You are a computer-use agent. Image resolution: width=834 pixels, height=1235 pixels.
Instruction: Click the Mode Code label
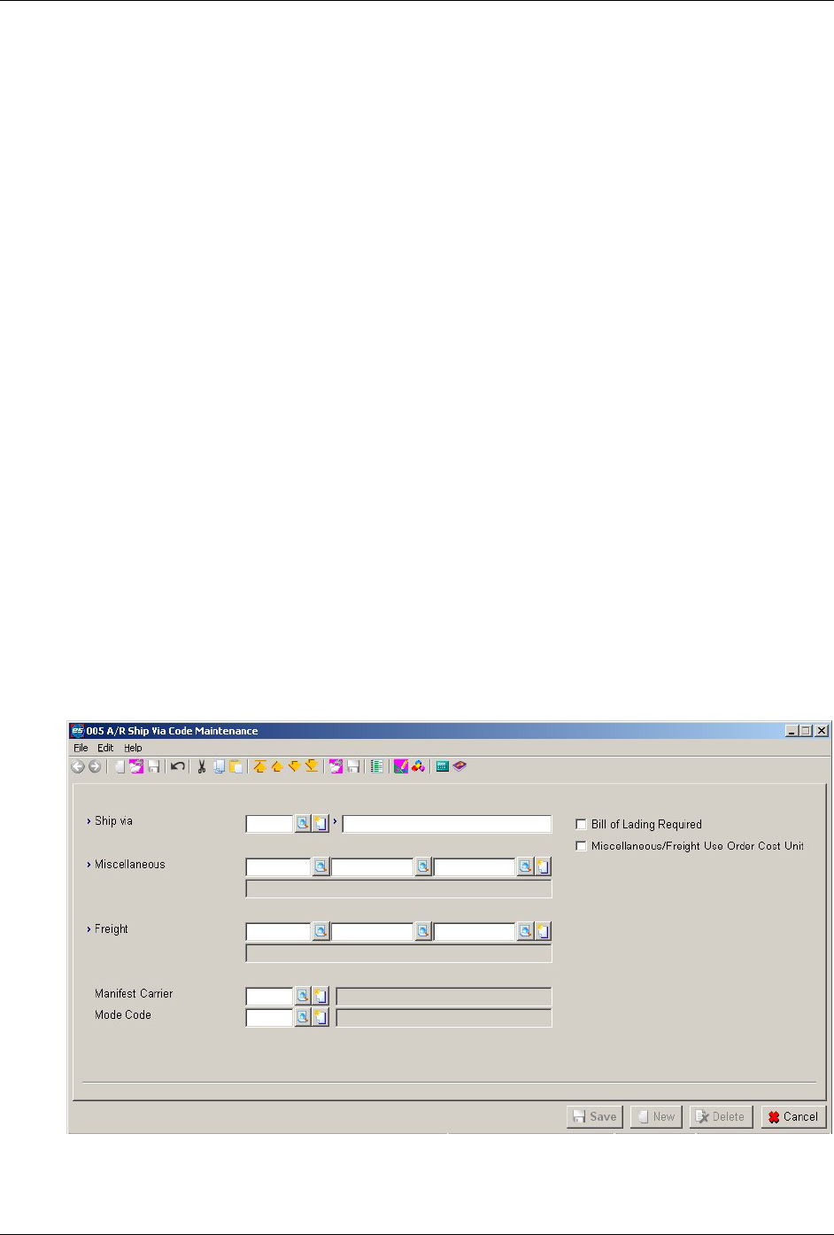123,1015
